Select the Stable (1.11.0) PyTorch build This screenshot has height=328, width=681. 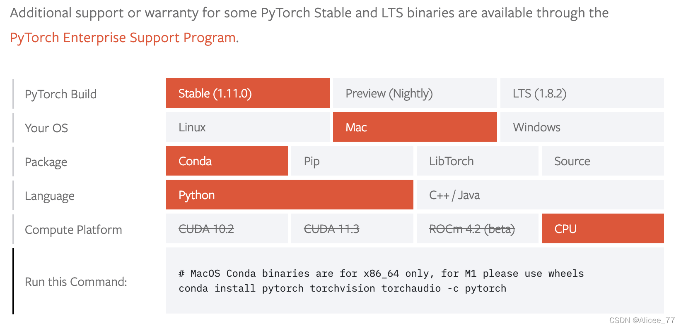[247, 93]
